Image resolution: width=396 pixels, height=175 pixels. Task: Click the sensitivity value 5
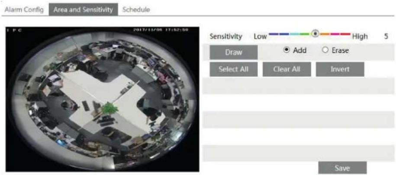tap(386, 37)
